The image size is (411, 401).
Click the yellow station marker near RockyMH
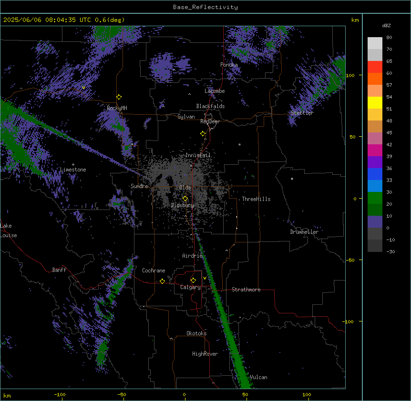coord(119,97)
